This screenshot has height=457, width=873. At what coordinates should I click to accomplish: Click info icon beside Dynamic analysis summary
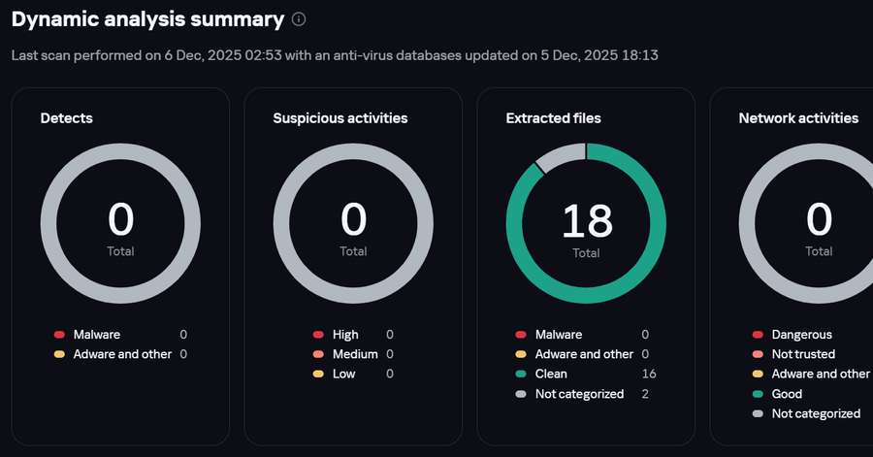pyautogui.click(x=299, y=19)
